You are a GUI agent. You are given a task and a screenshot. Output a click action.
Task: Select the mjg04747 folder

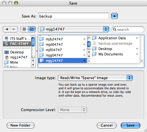(62, 55)
